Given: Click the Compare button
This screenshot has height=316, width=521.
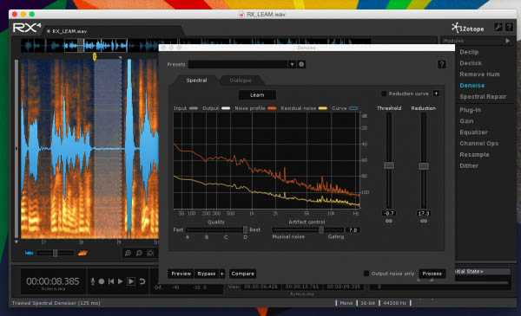Looking at the screenshot, I should pos(242,274).
